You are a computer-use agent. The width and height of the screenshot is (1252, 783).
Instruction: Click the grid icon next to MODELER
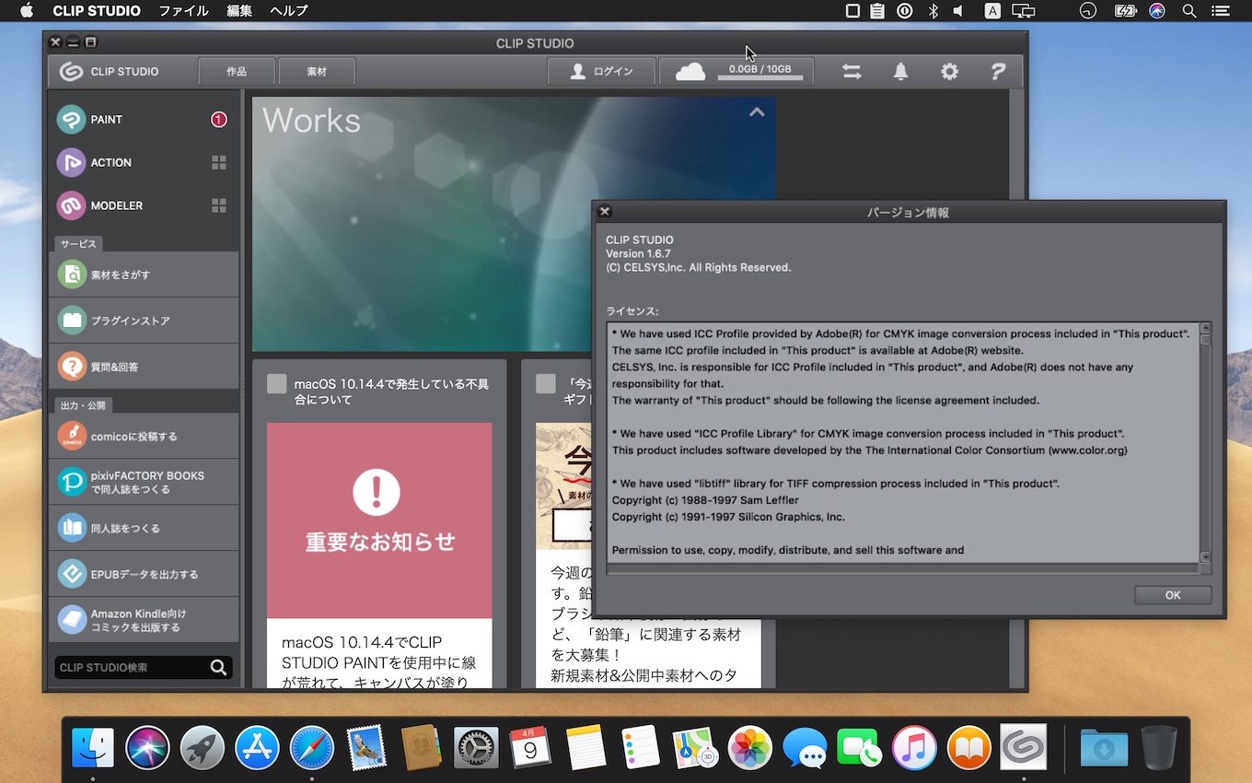(x=219, y=205)
